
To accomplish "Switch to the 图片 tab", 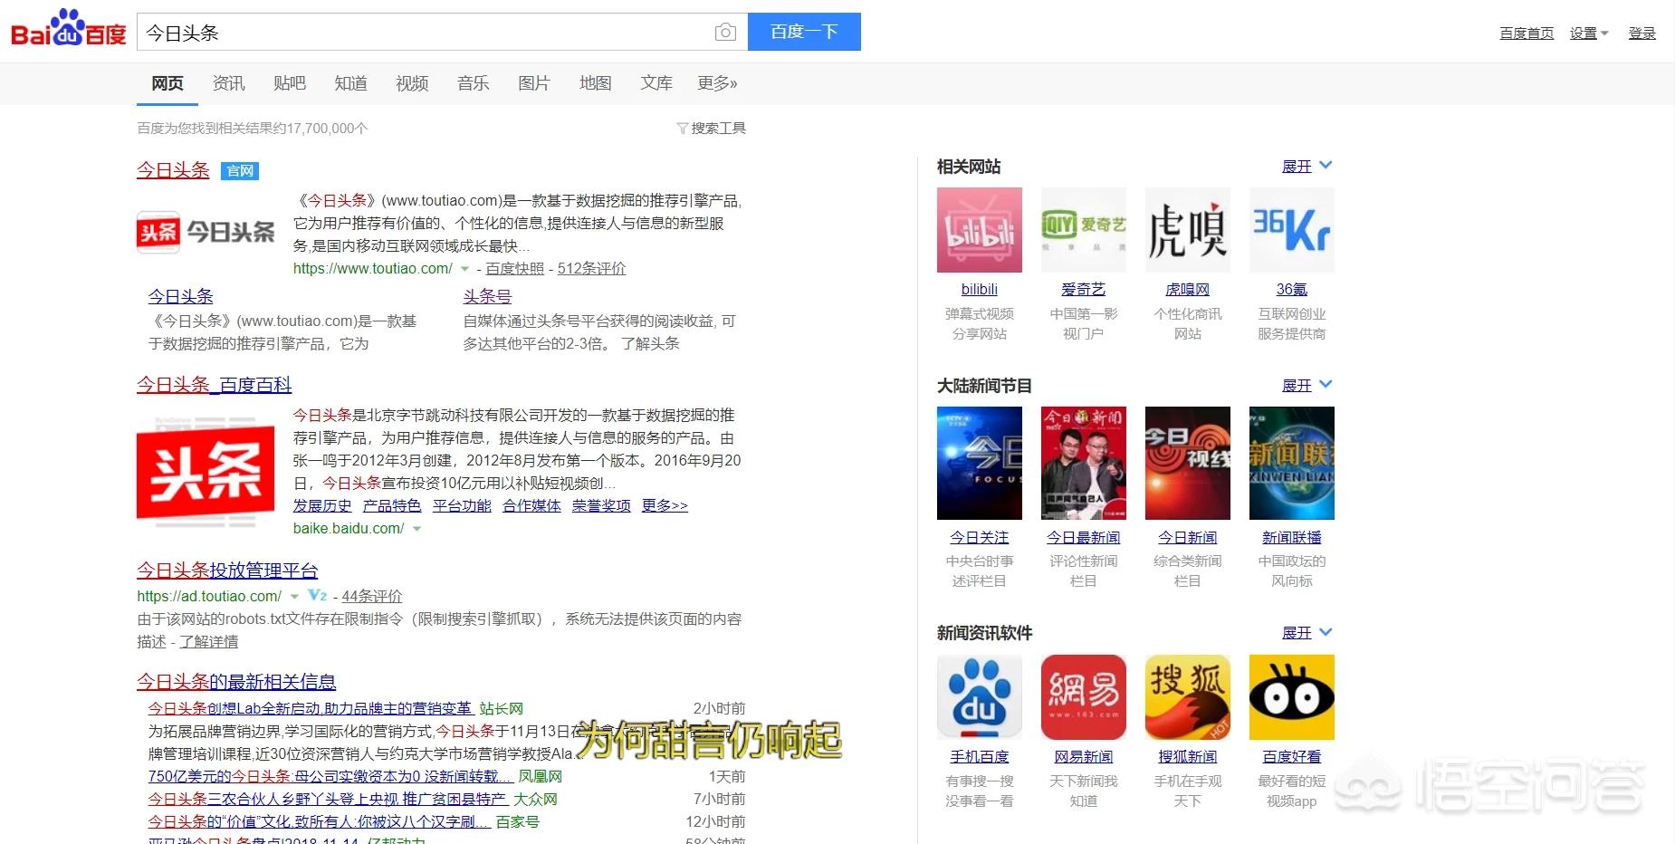I will (x=534, y=83).
